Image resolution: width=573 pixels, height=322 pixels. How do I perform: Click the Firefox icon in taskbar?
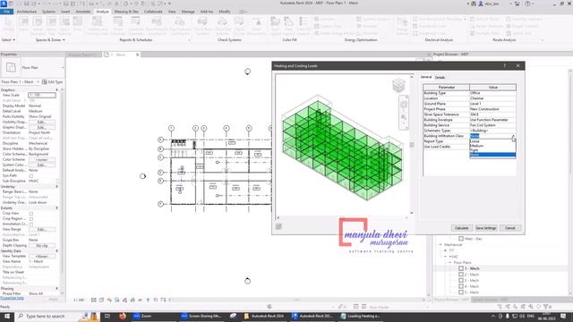(x=123, y=316)
